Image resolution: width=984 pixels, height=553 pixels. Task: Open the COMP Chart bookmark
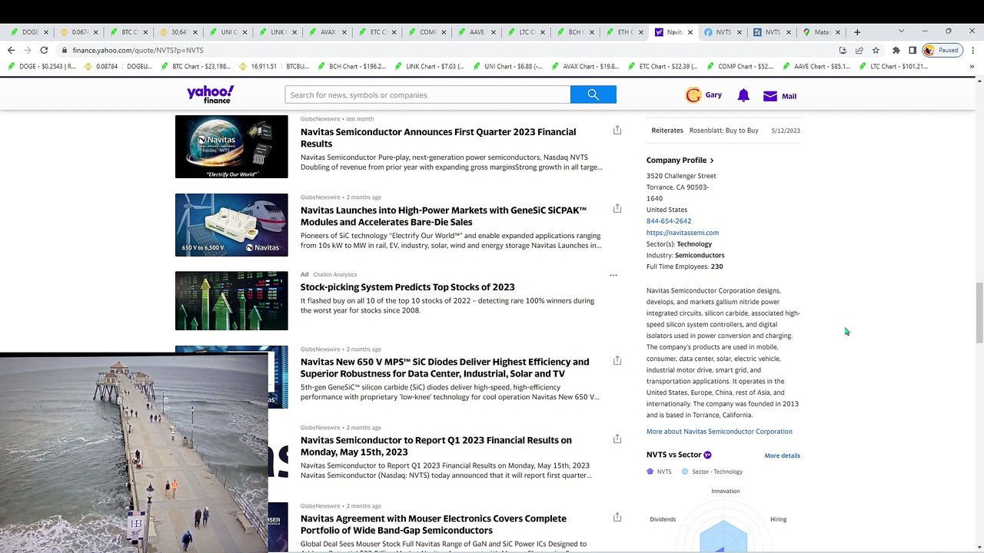point(740,66)
